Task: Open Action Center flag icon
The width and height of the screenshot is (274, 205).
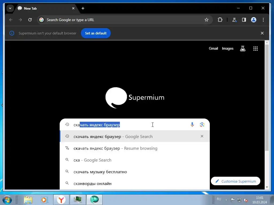Action: (x=233, y=200)
